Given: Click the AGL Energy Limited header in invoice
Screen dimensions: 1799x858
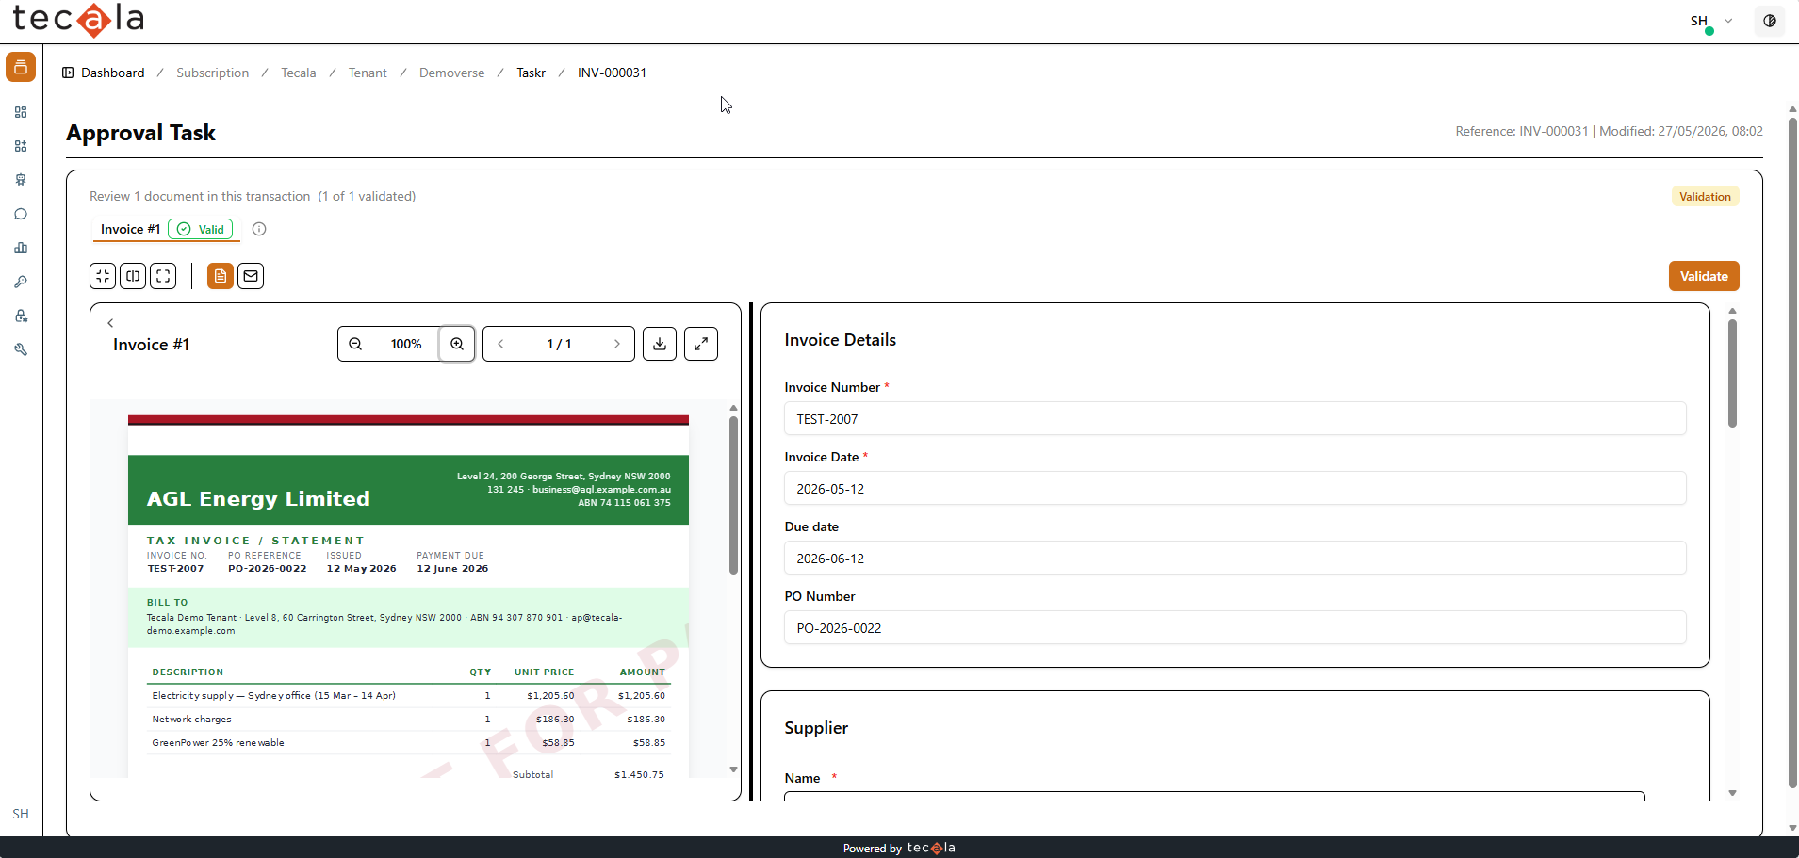Looking at the screenshot, I should tap(258, 499).
